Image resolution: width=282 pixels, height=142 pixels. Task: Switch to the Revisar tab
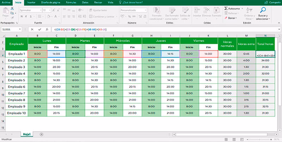click(x=98, y=2)
